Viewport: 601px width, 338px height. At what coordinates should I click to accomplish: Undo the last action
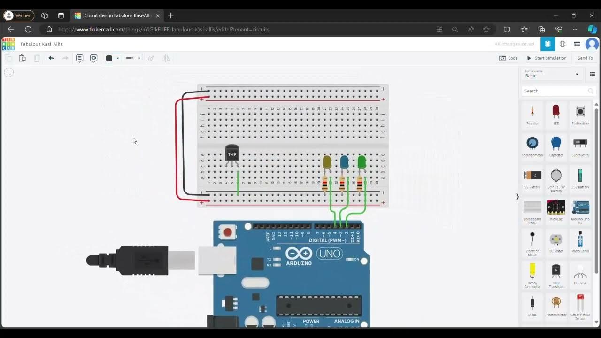tap(51, 58)
